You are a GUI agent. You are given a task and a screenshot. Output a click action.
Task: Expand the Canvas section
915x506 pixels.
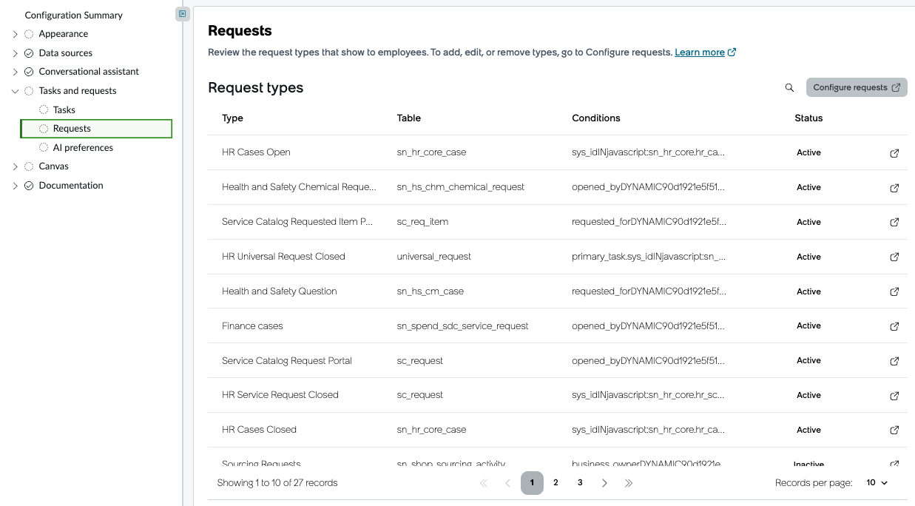[16, 166]
